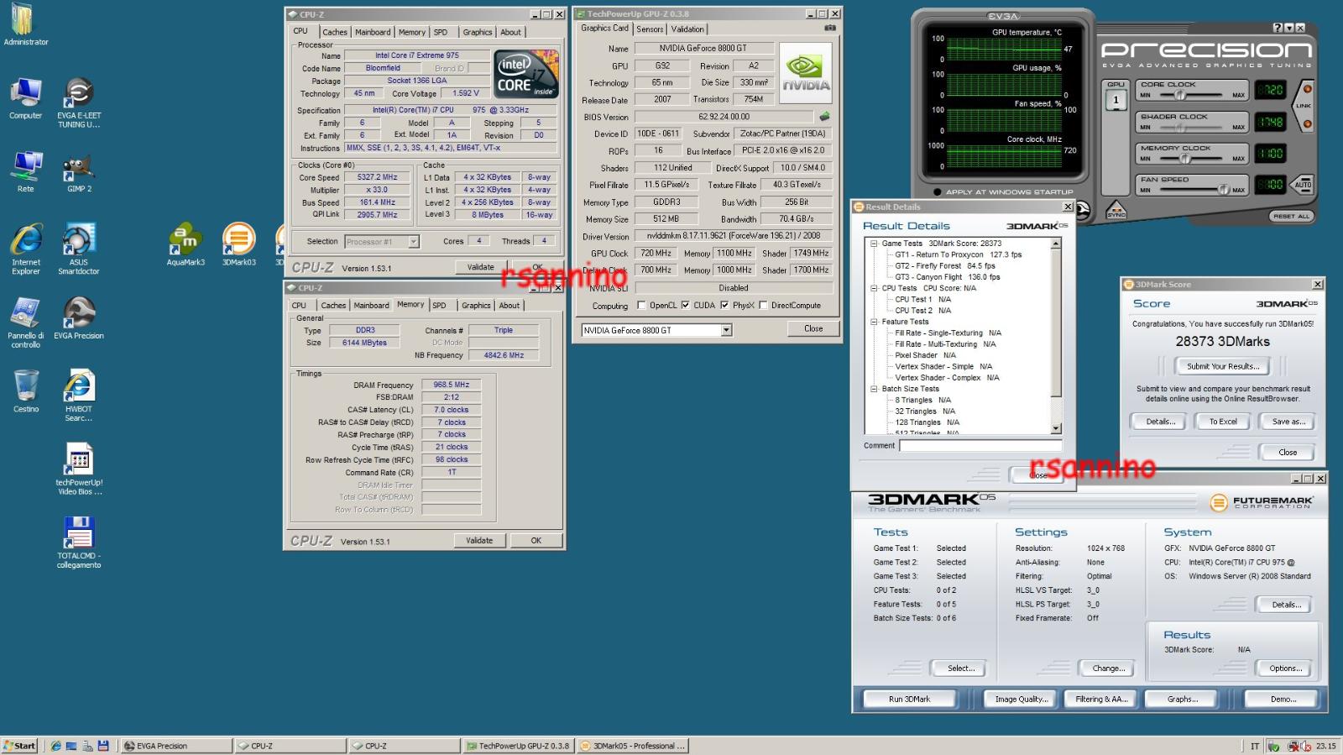Launch the 3DMark03 desktop shortcut
The width and height of the screenshot is (1343, 755).
tap(238, 244)
